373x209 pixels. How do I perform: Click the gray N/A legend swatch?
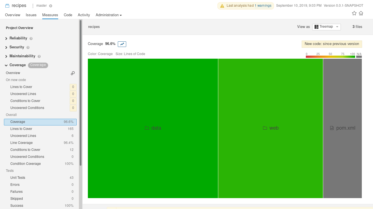click(359, 57)
